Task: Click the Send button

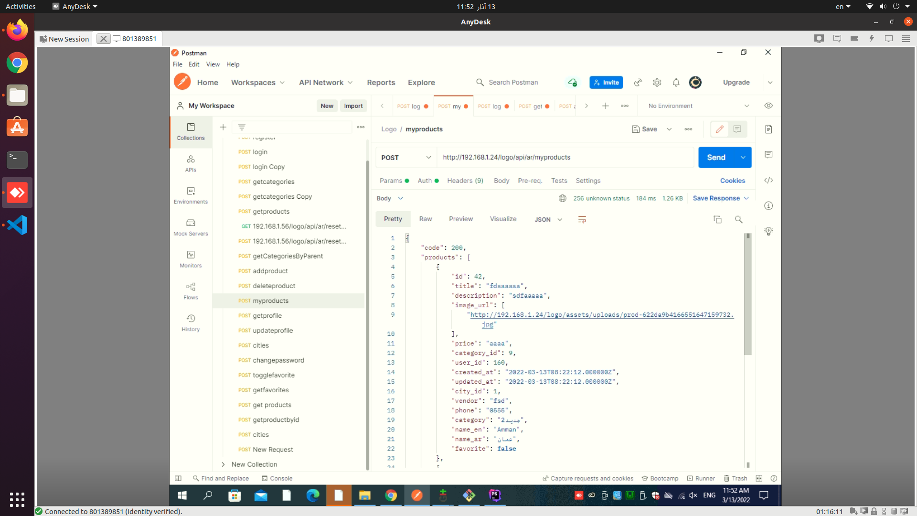Action: [x=716, y=157]
